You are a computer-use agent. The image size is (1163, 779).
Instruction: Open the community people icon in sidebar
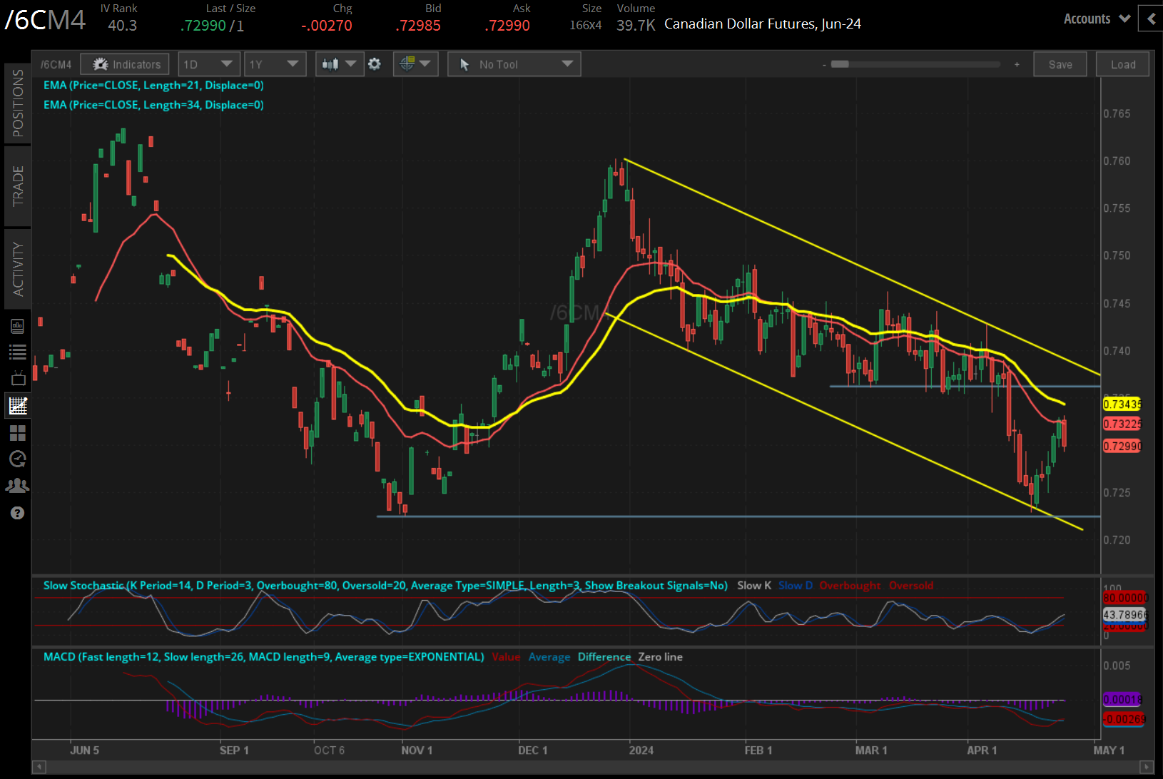coord(17,486)
